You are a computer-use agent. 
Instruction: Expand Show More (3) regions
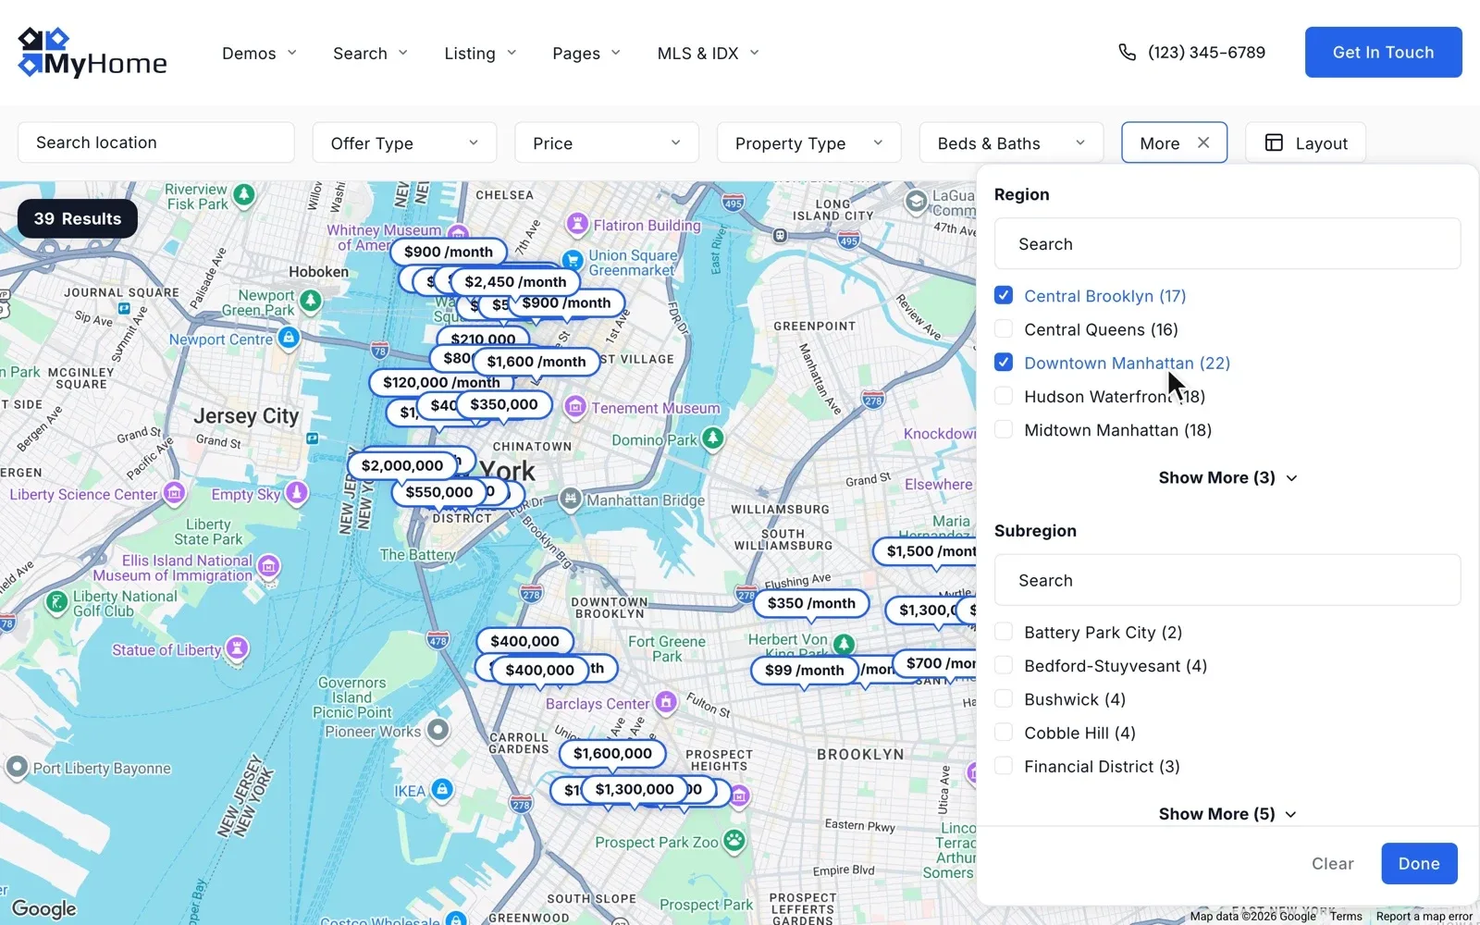point(1227,477)
